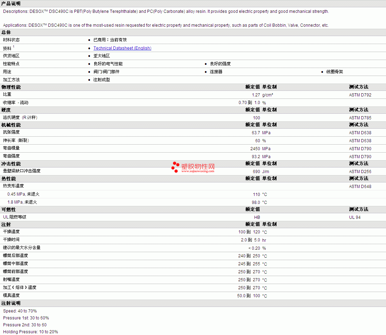Click the tensile strength value 63.7
386x335 pixels.
(256, 133)
